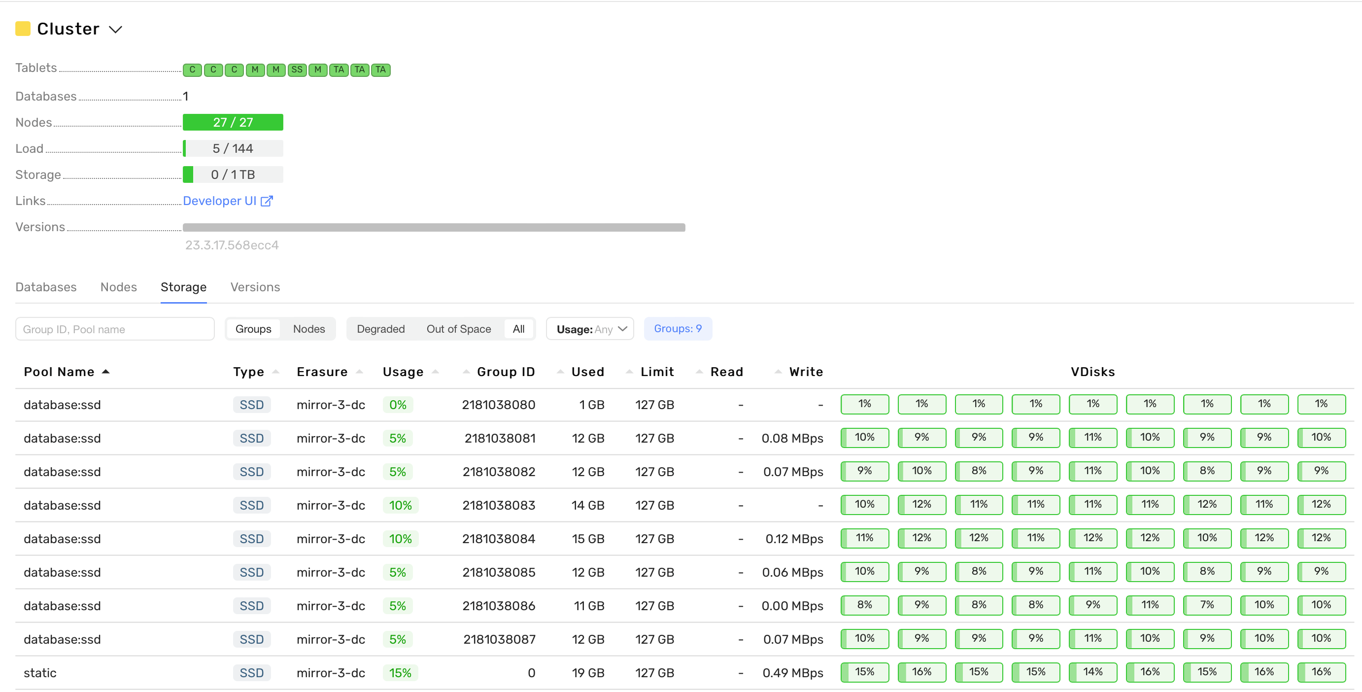Select the Out of Space filter
Screen dimensions: 1362x692
click(x=458, y=328)
